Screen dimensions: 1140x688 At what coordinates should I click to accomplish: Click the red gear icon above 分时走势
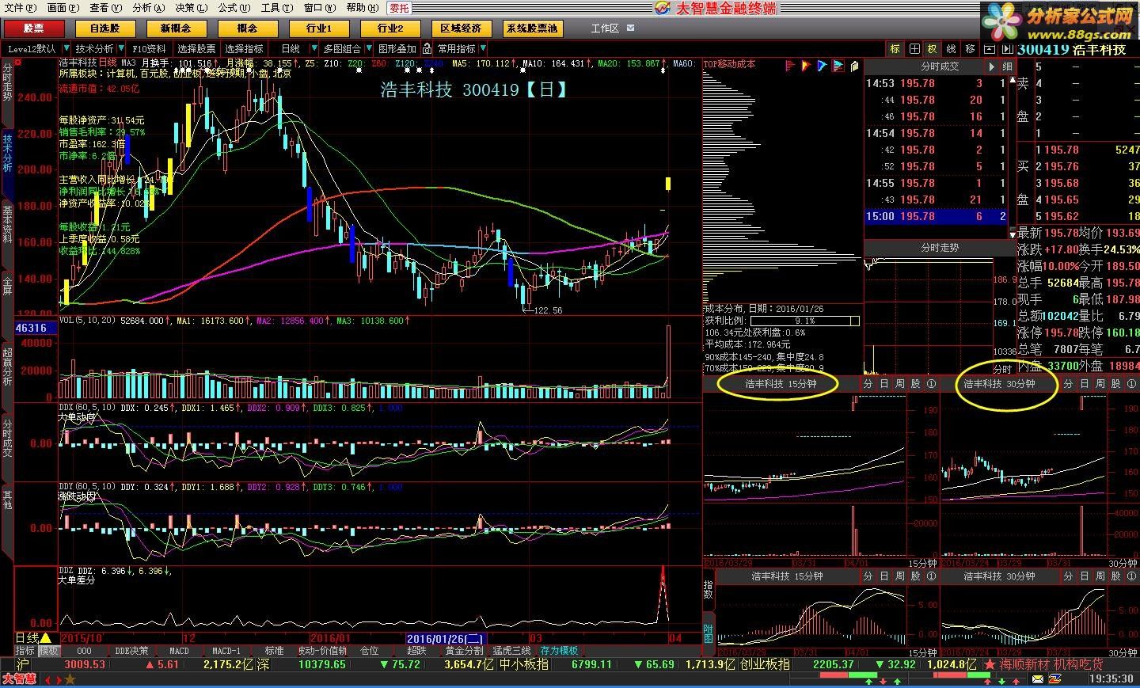pos(18,62)
